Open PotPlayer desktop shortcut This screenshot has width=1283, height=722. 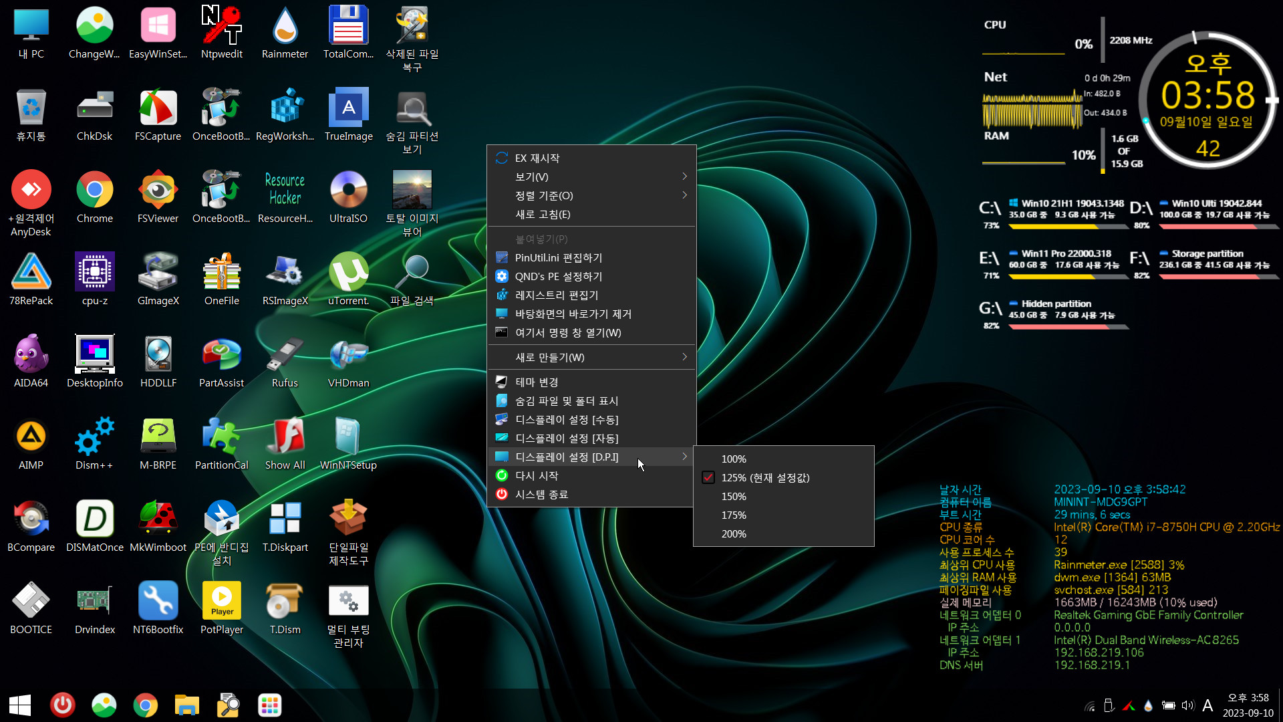coord(221,608)
